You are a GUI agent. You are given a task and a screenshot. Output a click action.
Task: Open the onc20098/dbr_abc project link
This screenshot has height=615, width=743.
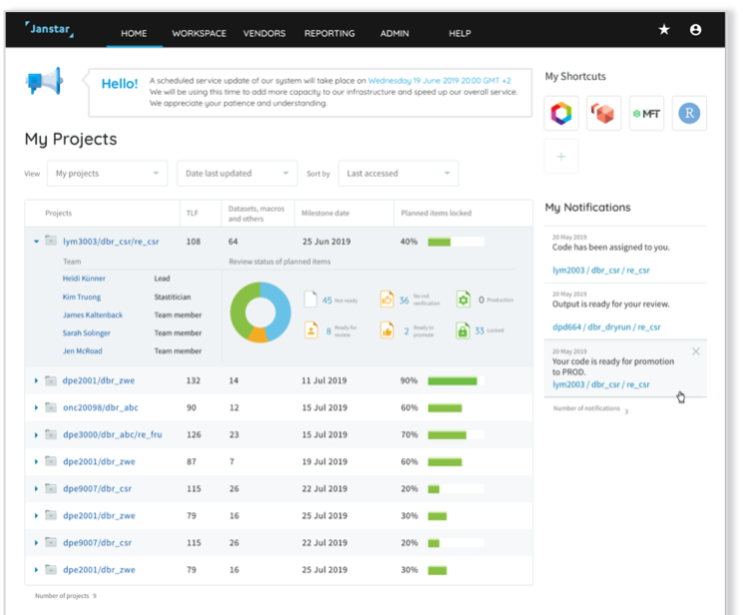coord(101,407)
